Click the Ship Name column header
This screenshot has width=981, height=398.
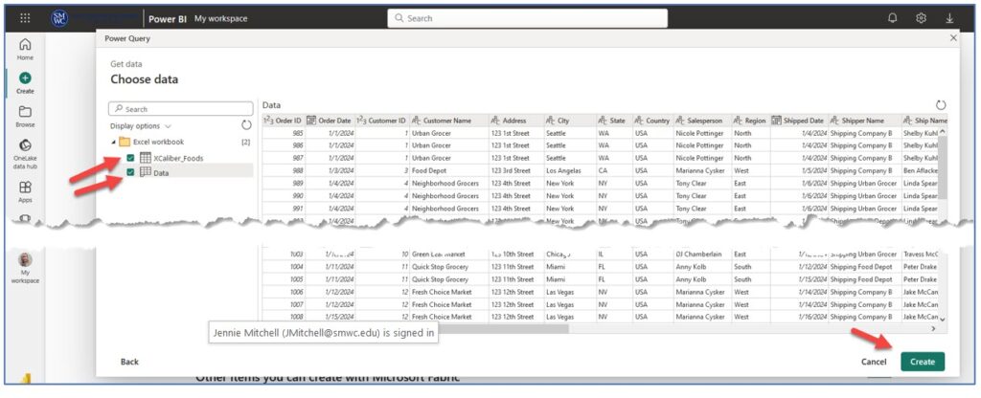pyautogui.click(x=924, y=121)
